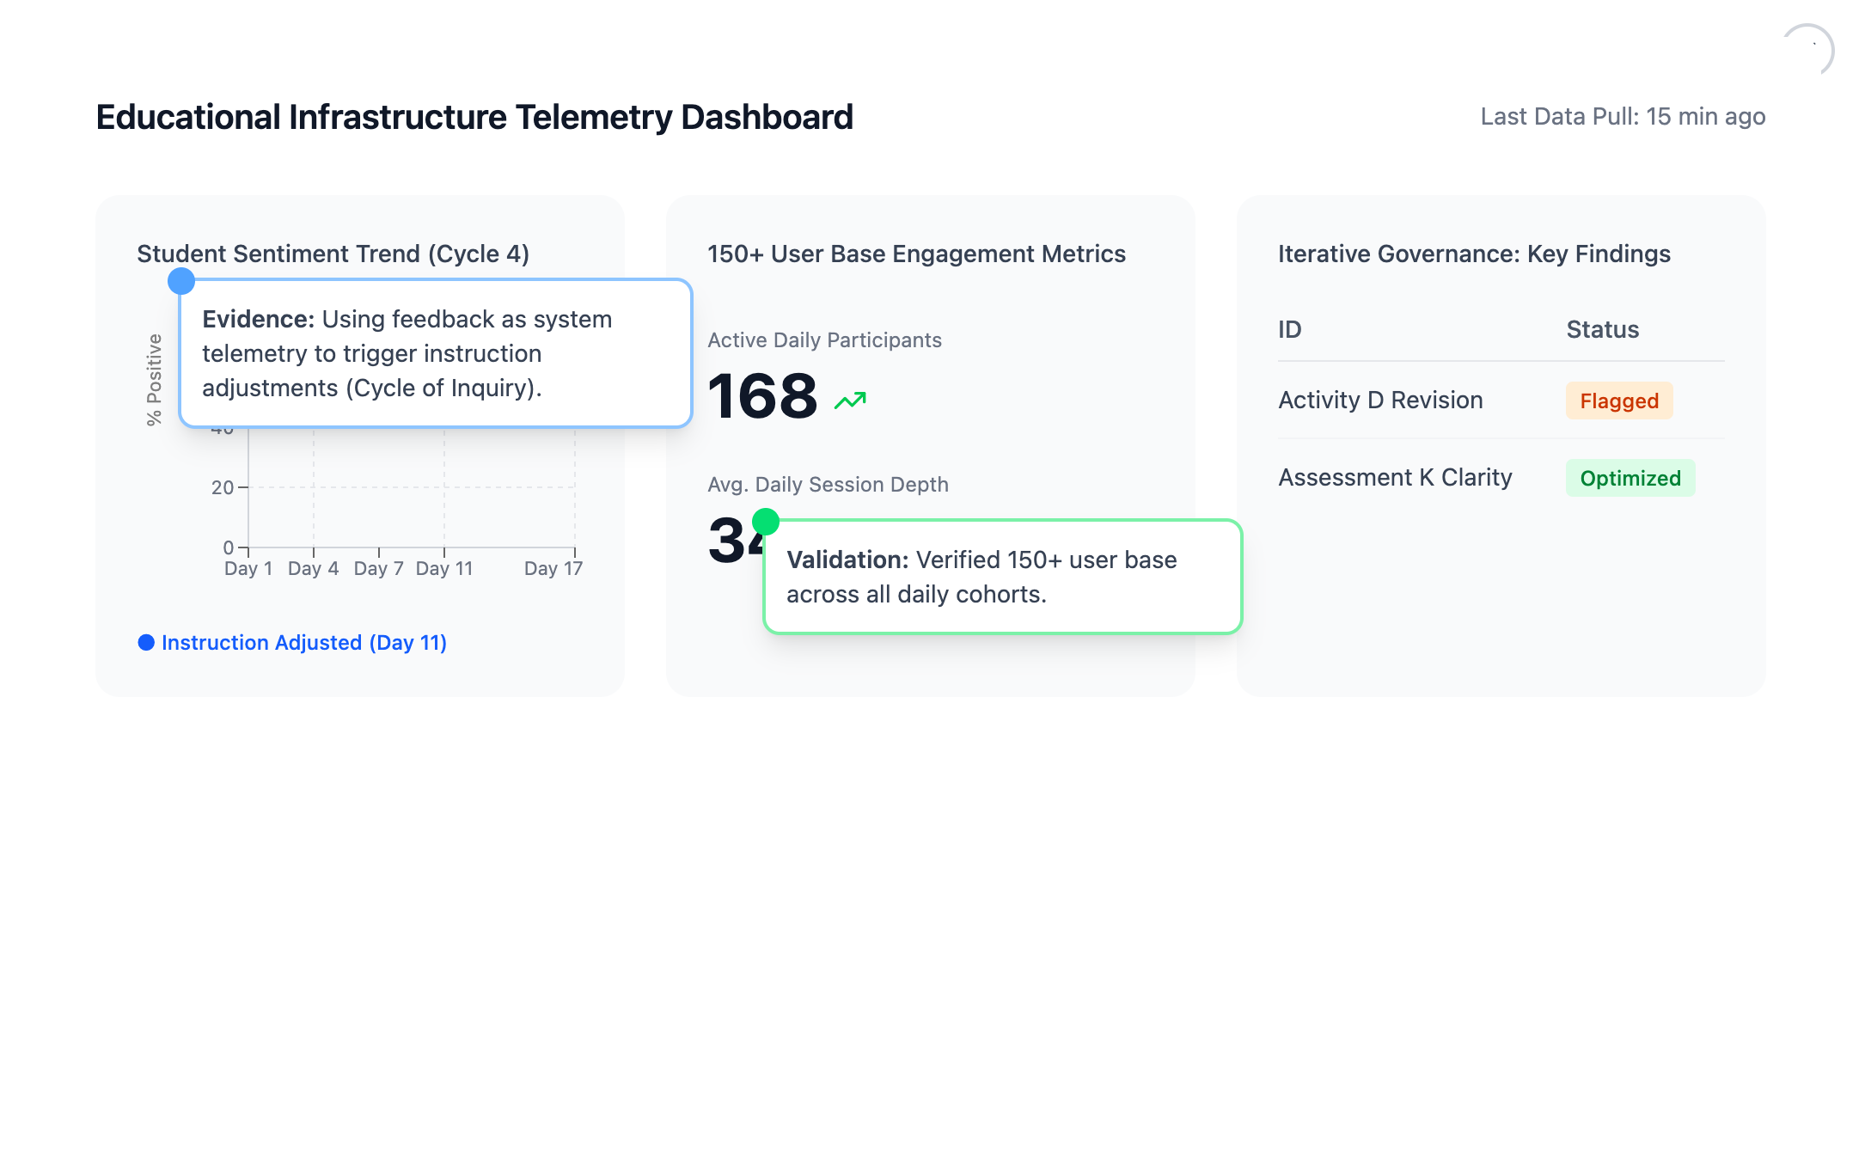Click the Optimized status badge
The image size is (1865, 1162).
[x=1630, y=478]
